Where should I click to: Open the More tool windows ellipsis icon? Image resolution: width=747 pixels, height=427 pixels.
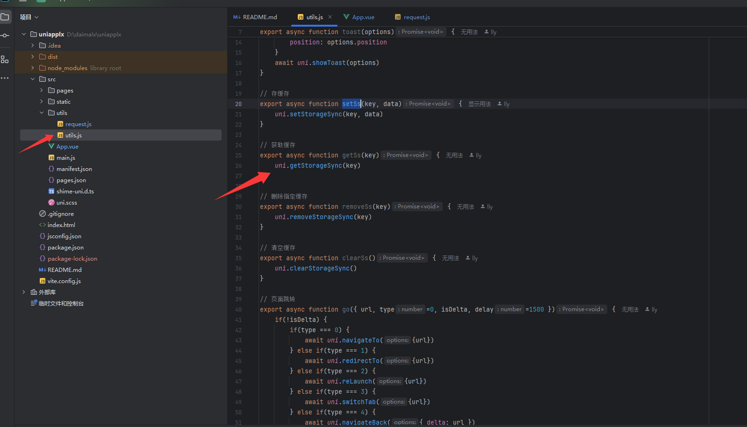coord(5,78)
